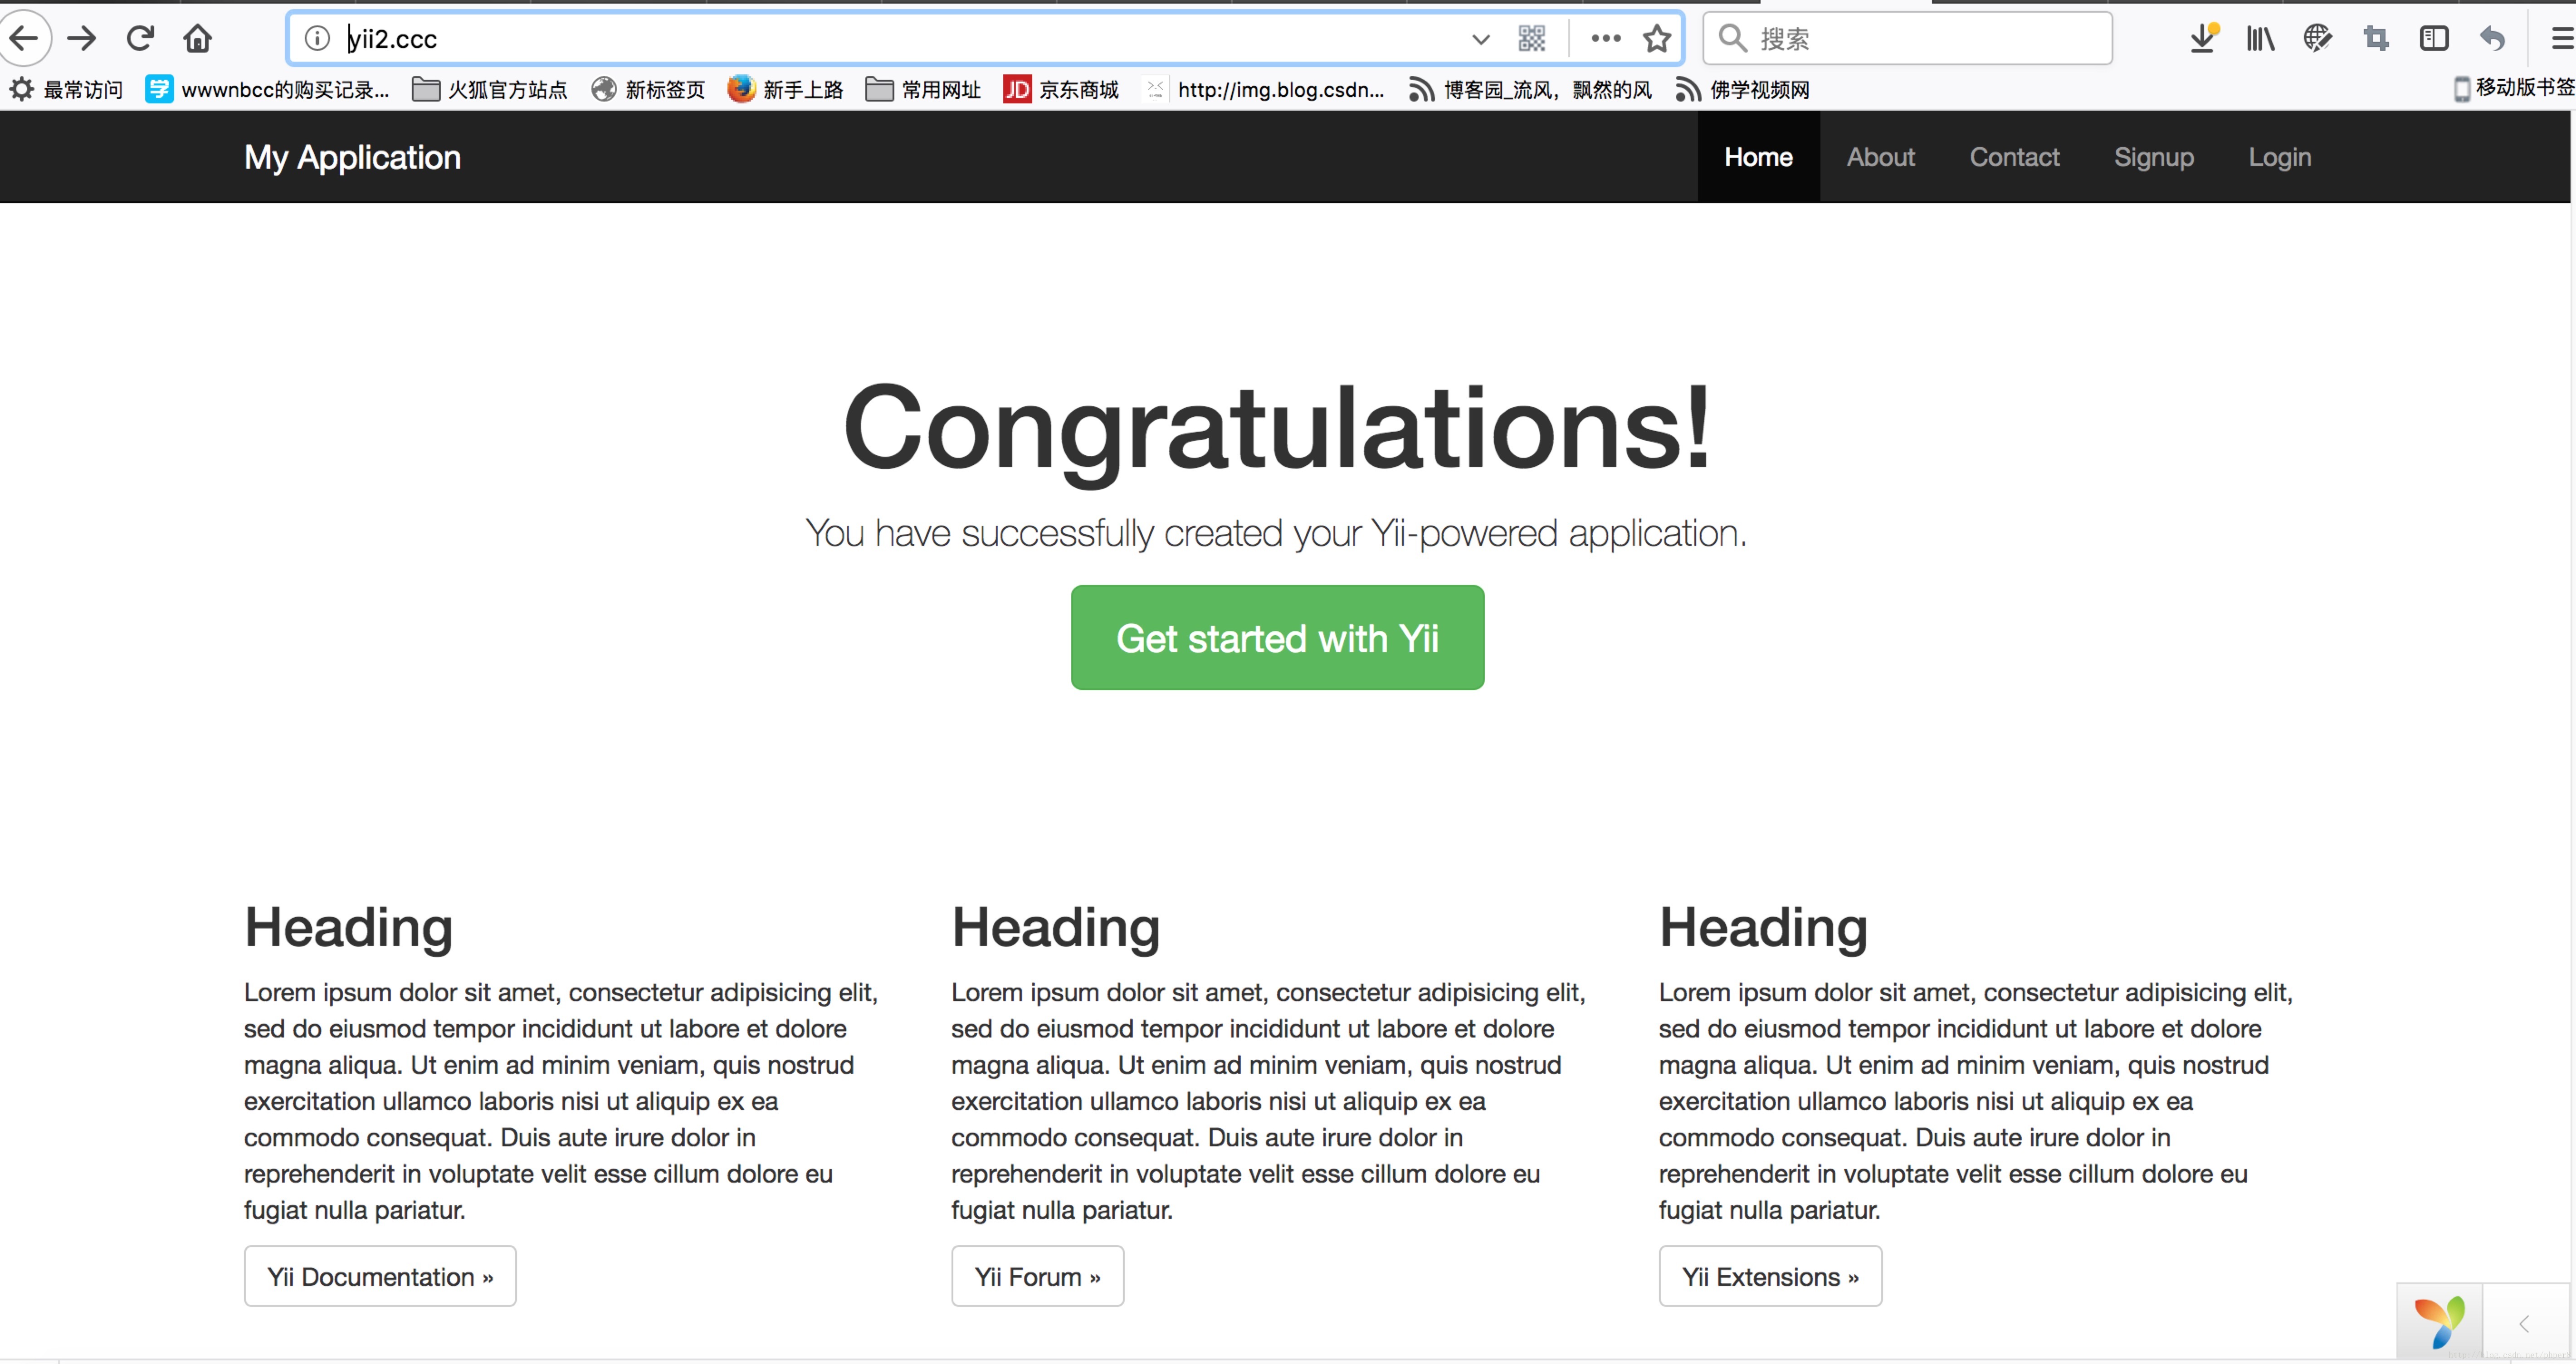Open the browser home page
2576x1364 pixels.
click(198, 39)
